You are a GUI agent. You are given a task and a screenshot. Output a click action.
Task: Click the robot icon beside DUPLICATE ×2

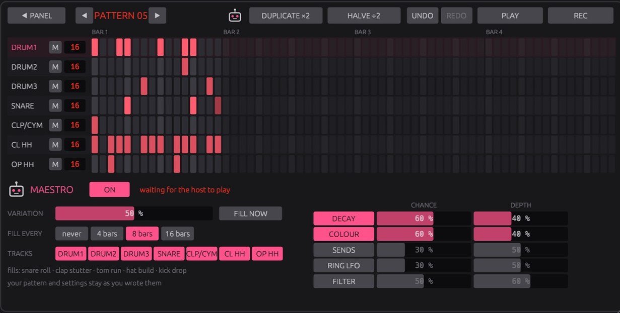pos(235,16)
